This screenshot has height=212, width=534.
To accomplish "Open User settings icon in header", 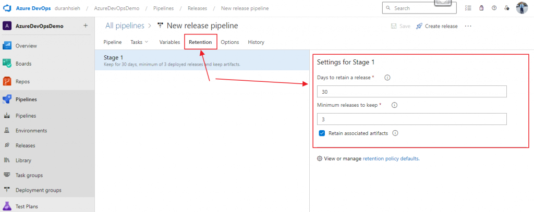I will (506, 8).
